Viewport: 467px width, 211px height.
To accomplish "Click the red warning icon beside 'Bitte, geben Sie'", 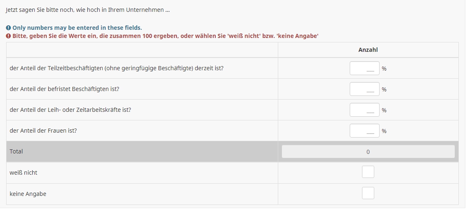I will point(8,36).
